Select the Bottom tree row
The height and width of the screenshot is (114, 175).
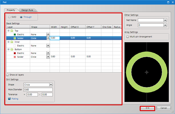pyautogui.click(x=64, y=49)
